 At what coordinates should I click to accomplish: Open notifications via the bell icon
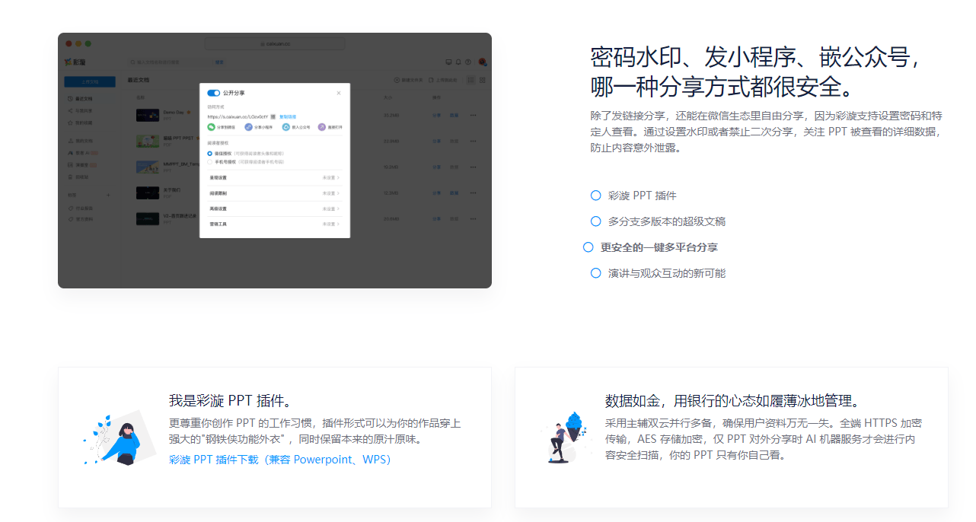click(x=458, y=62)
